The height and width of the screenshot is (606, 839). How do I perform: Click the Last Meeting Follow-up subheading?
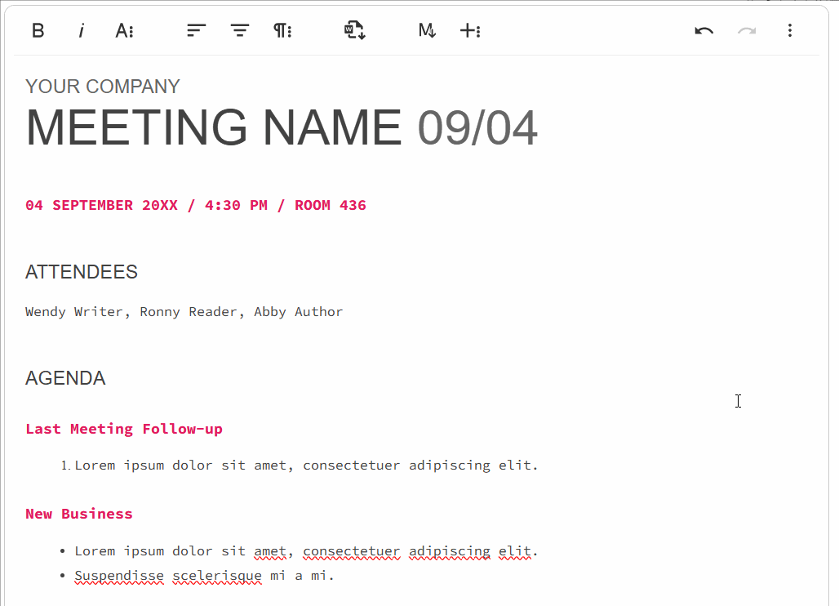[124, 429]
